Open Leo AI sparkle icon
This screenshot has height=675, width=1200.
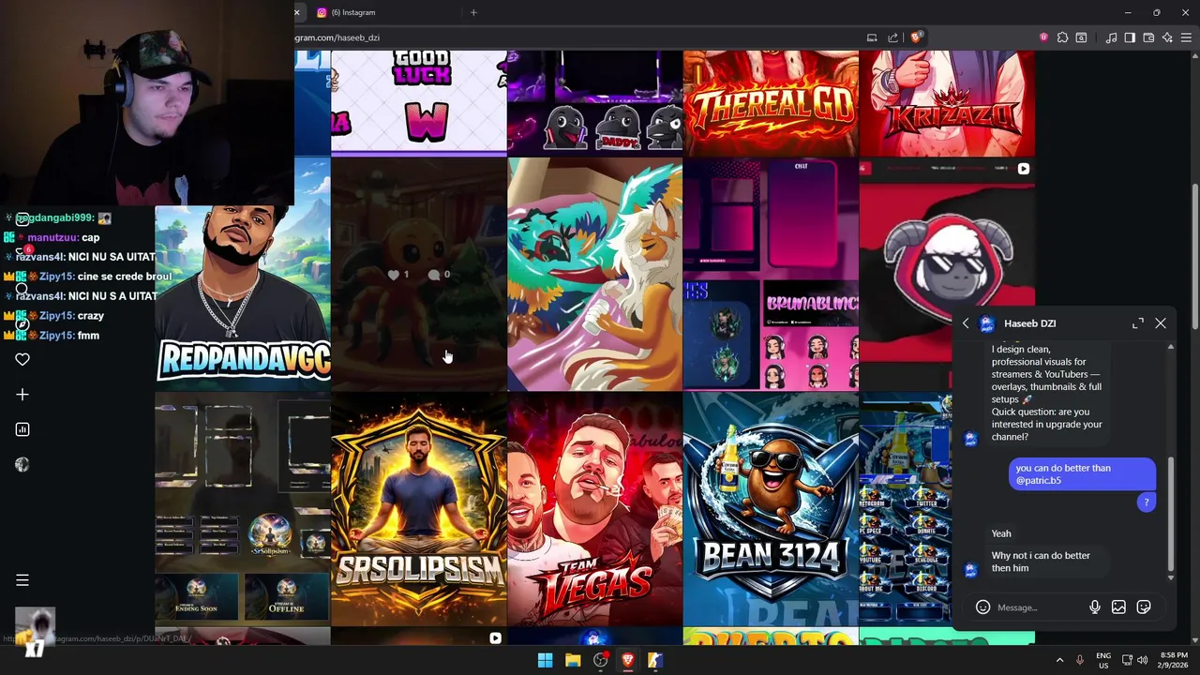1167,37
